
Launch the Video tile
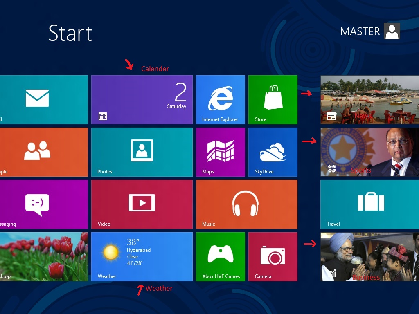coord(142,204)
